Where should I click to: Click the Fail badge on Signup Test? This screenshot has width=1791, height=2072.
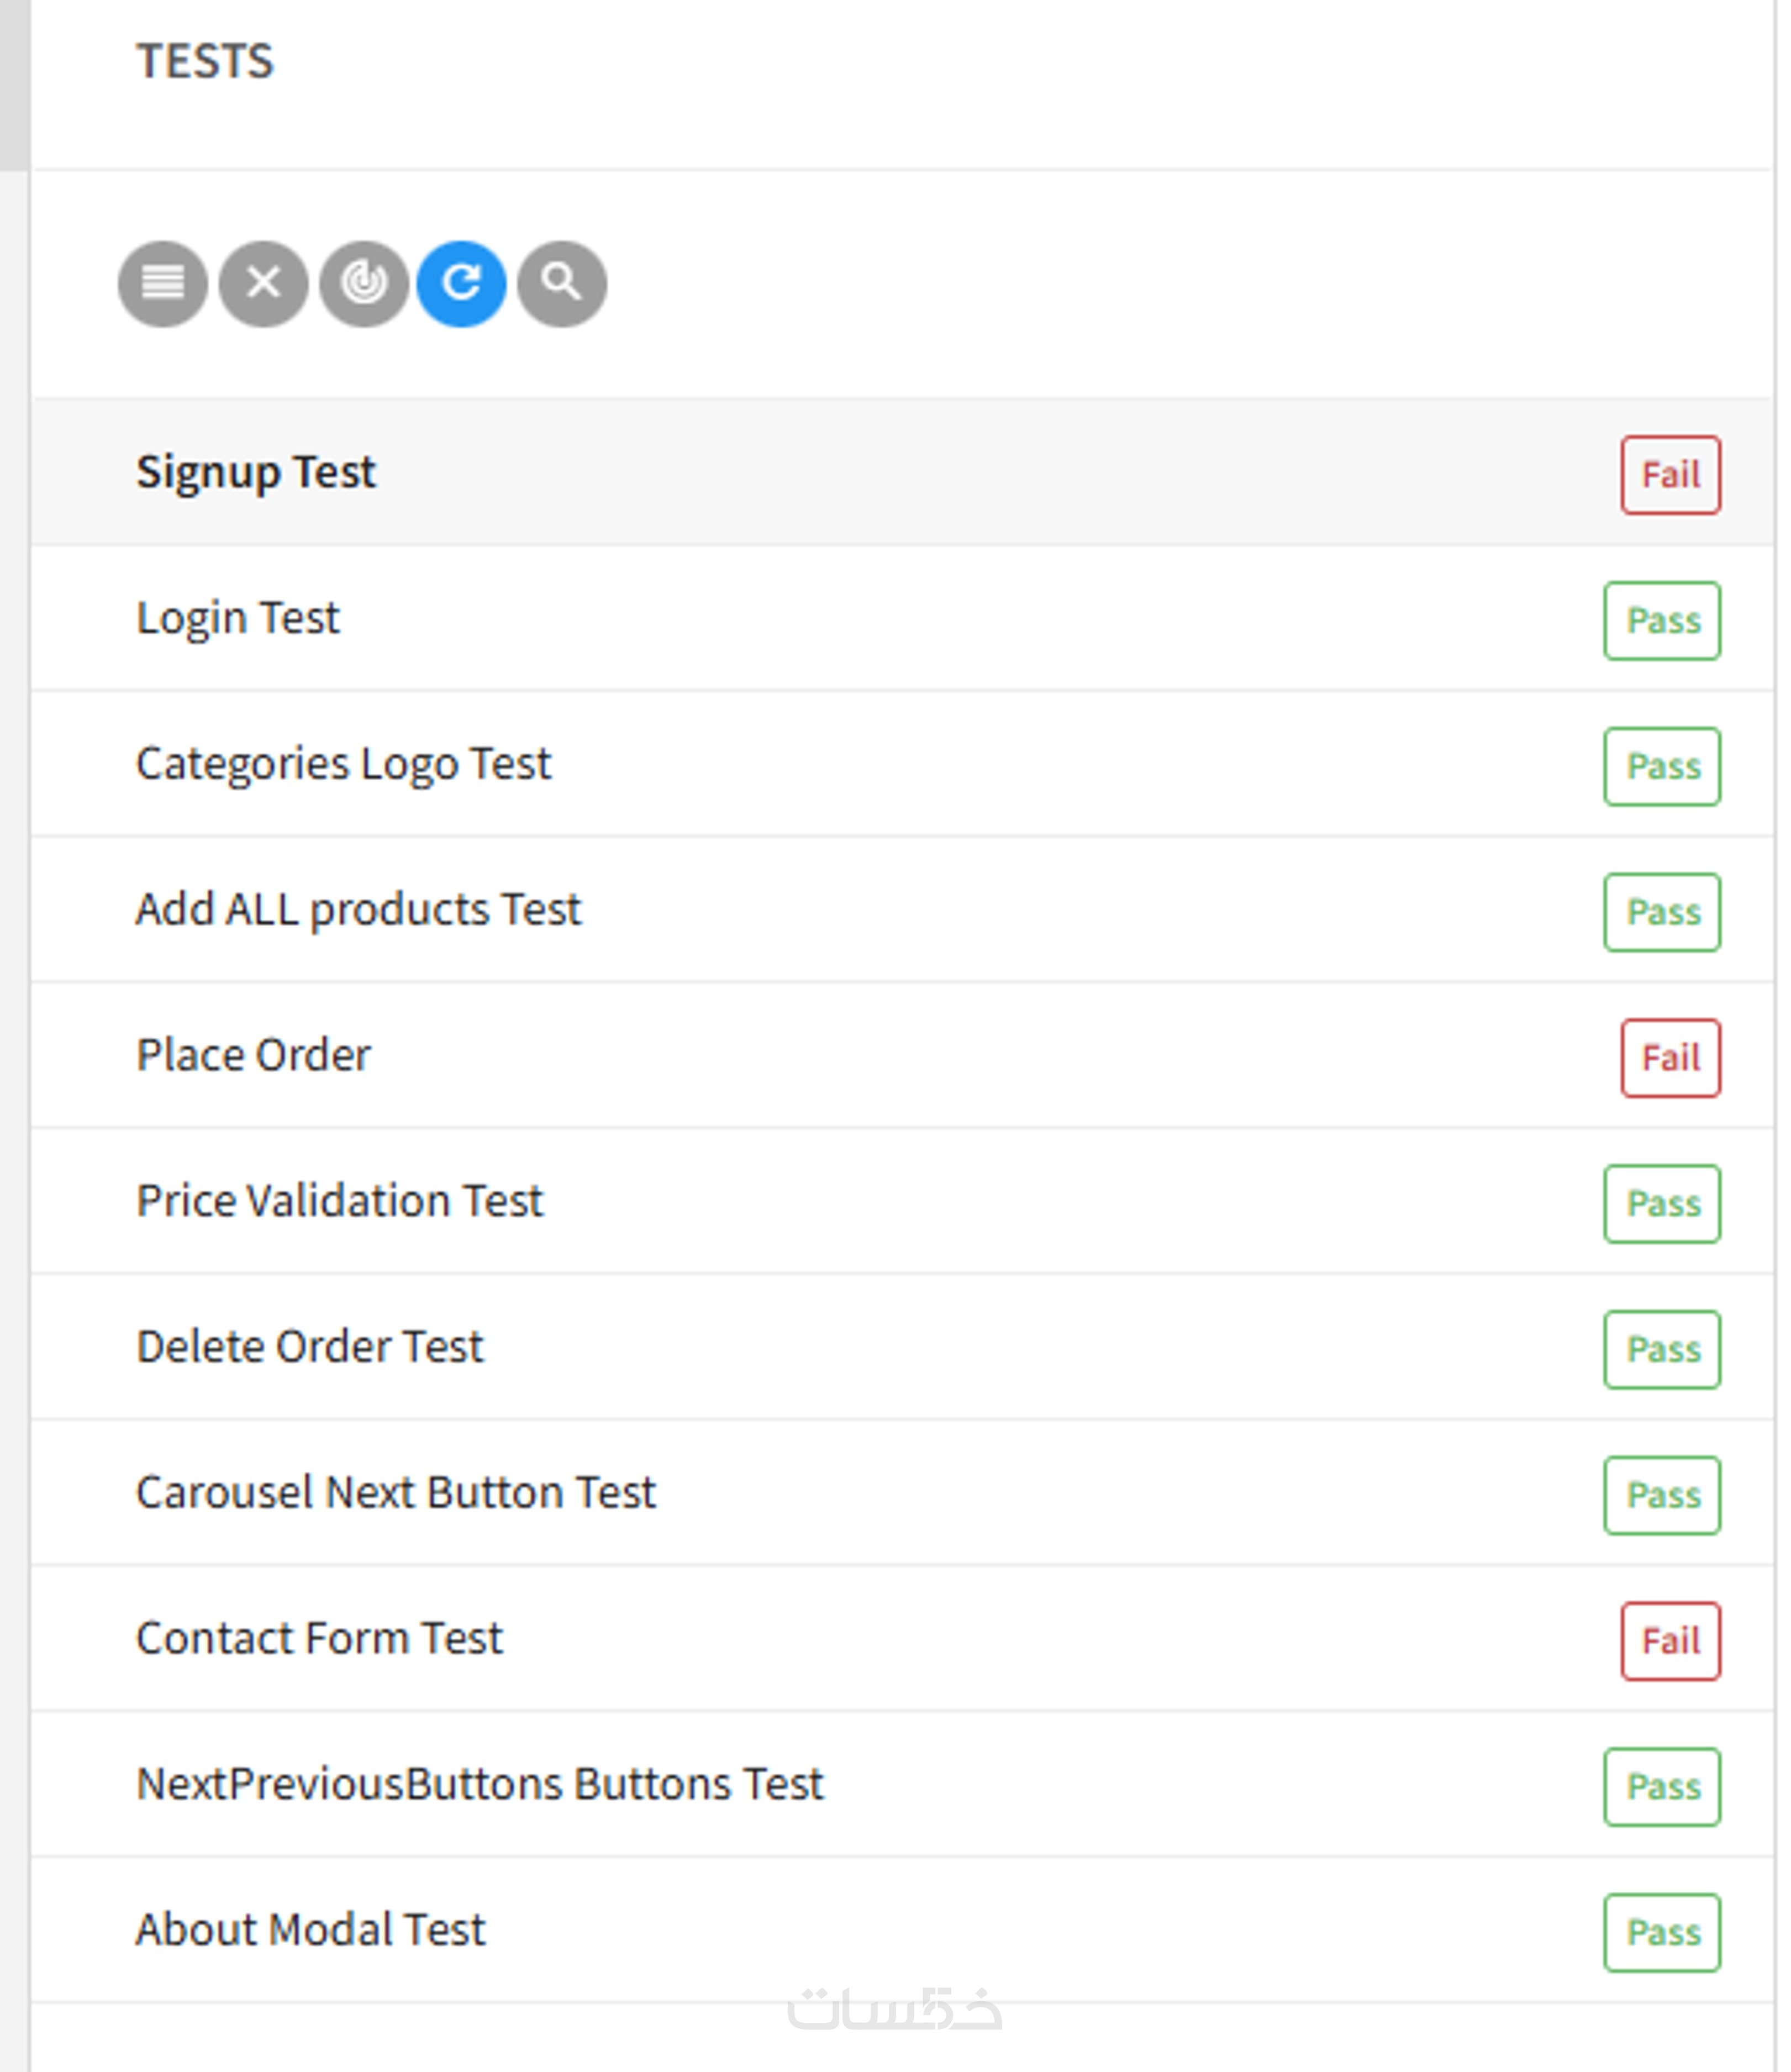pyautogui.click(x=1670, y=475)
